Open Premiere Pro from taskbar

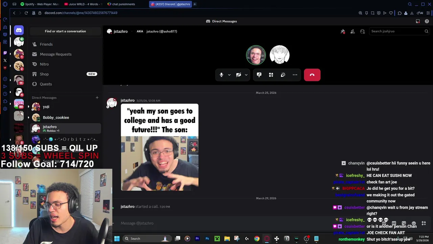(197, 239)
